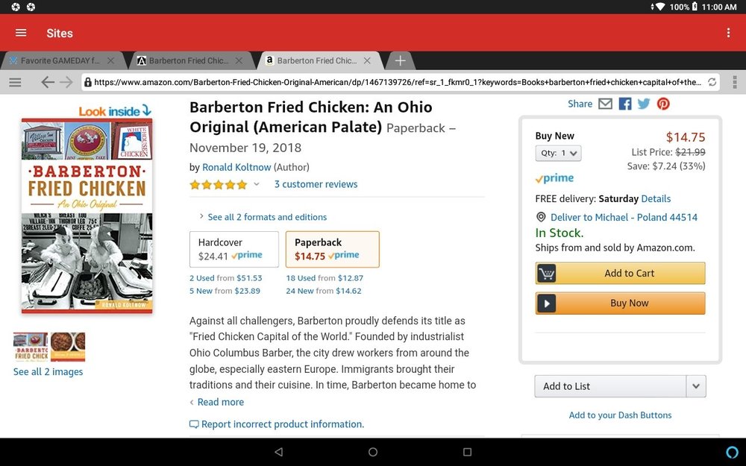Select the Paperback format option
Screen dimensions: 746x466
(333, 249)
